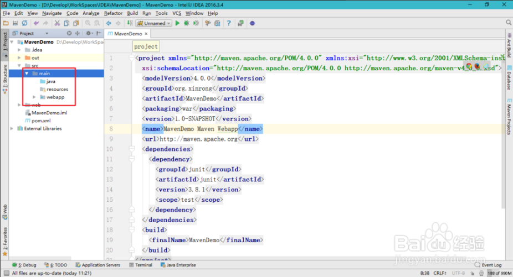Open the Navigate menu
The height and width of the screenshot is (277, 513).
[52, 13]
